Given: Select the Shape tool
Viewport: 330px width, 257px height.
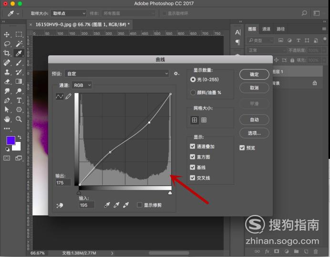Looking at the screenshot, I should (x=19, y=109).
